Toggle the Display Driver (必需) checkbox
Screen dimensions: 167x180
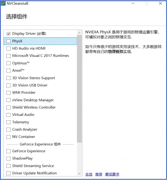tap(8, 34)
